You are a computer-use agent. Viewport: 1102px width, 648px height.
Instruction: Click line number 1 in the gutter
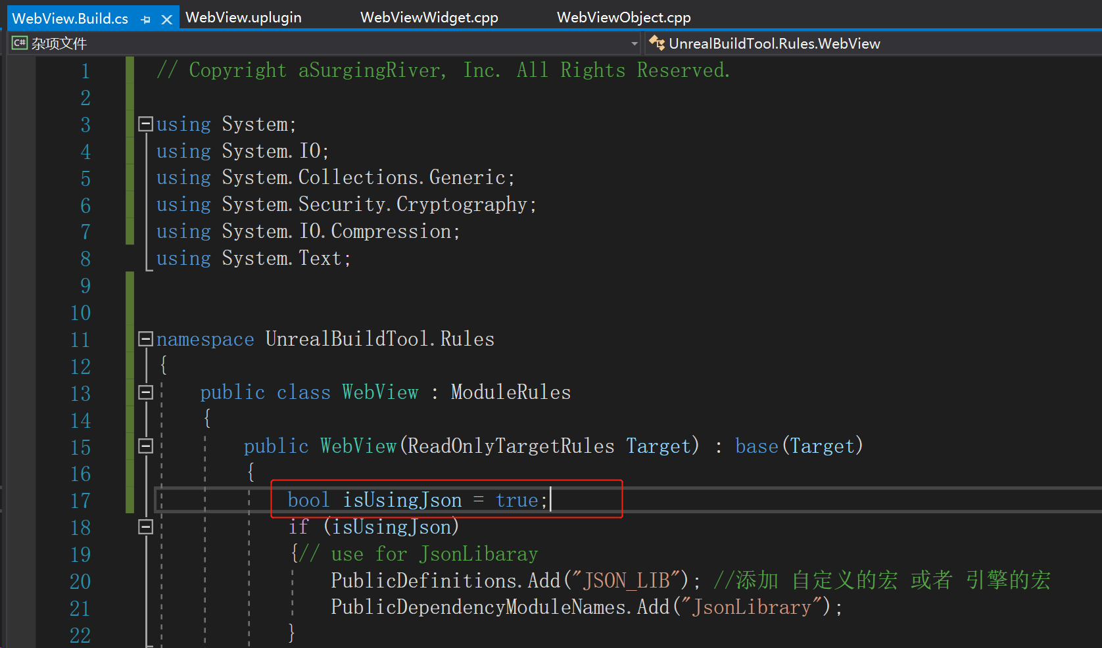[x=85, y=71]
